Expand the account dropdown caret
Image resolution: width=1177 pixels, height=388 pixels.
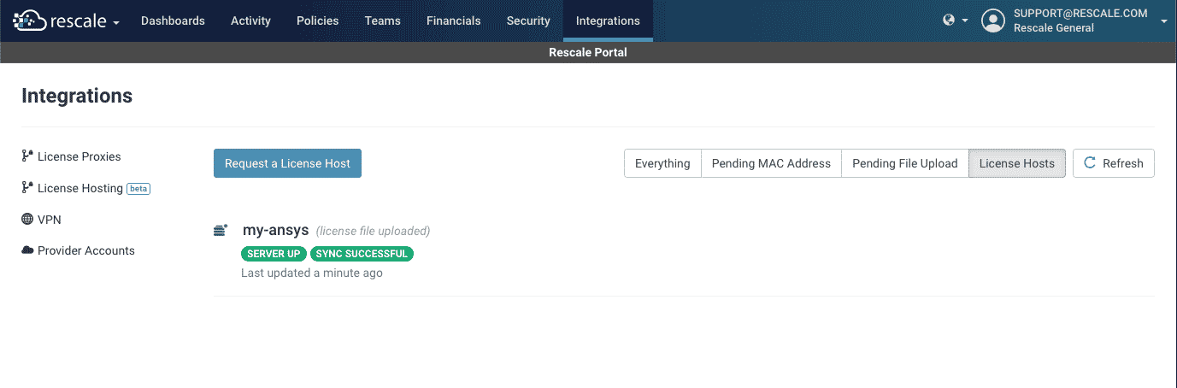click(1164, 21)
